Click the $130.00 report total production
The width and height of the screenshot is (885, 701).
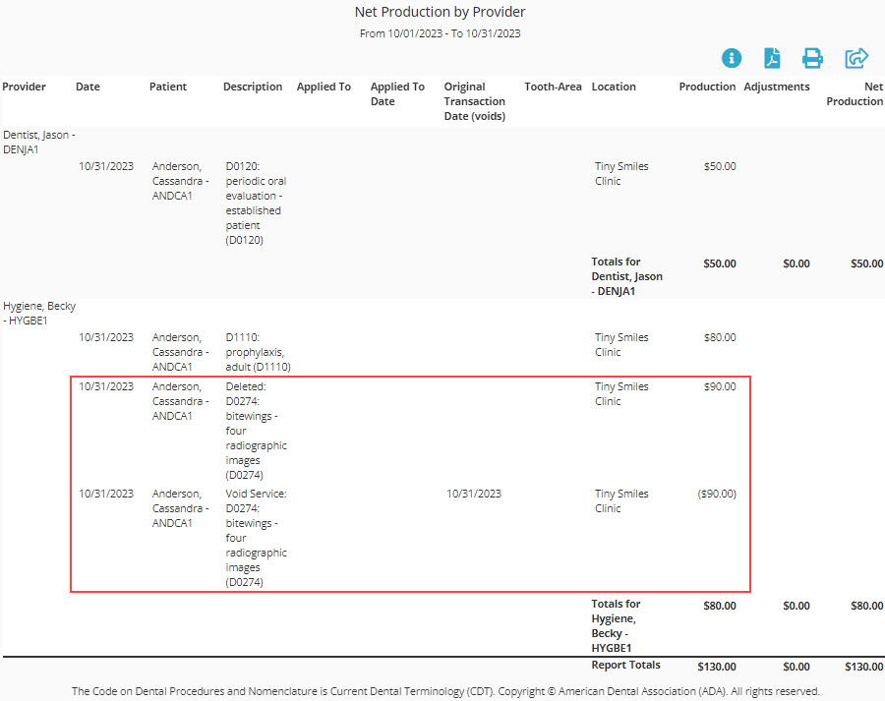pyautogui.click(x=717, y=667)
